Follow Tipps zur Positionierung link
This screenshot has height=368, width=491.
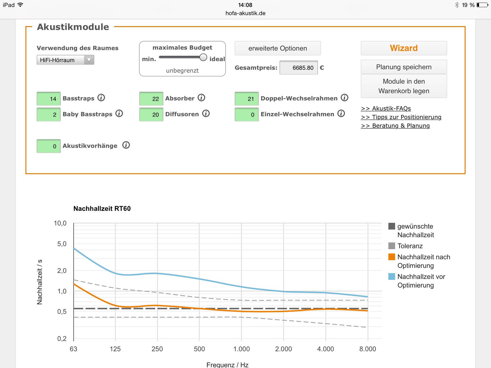401,117
